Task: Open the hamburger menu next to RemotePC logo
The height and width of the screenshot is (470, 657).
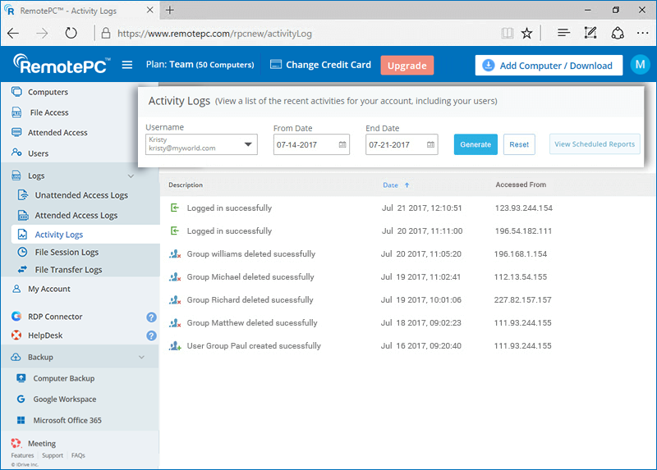Action: click(x=126, y=66)
